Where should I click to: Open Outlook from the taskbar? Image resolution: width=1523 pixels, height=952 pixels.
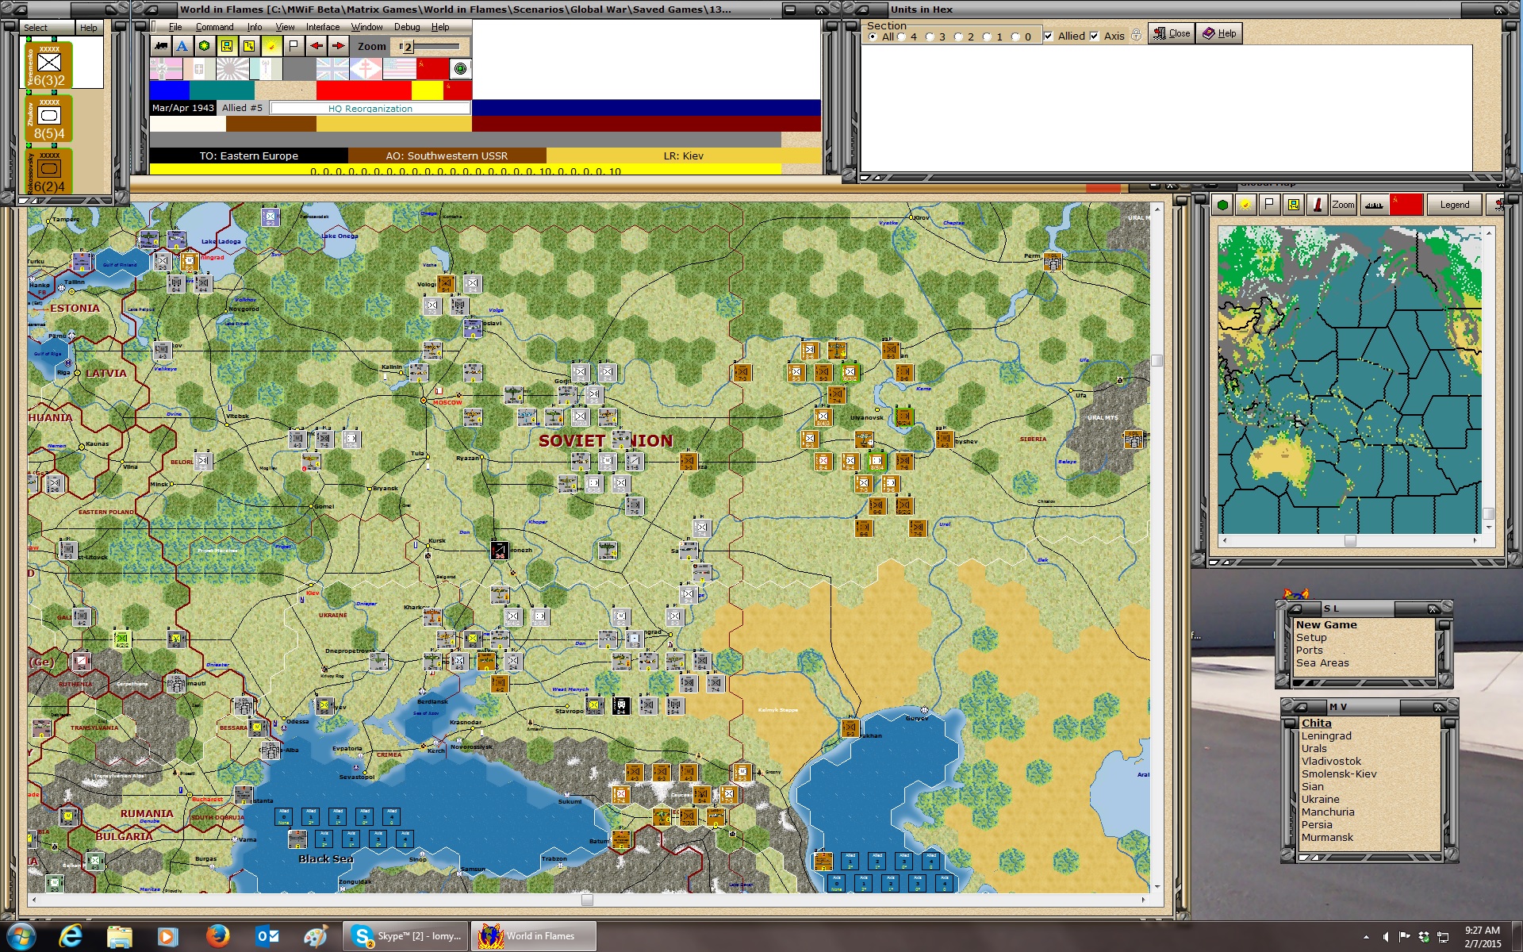[x=267, y=936]
